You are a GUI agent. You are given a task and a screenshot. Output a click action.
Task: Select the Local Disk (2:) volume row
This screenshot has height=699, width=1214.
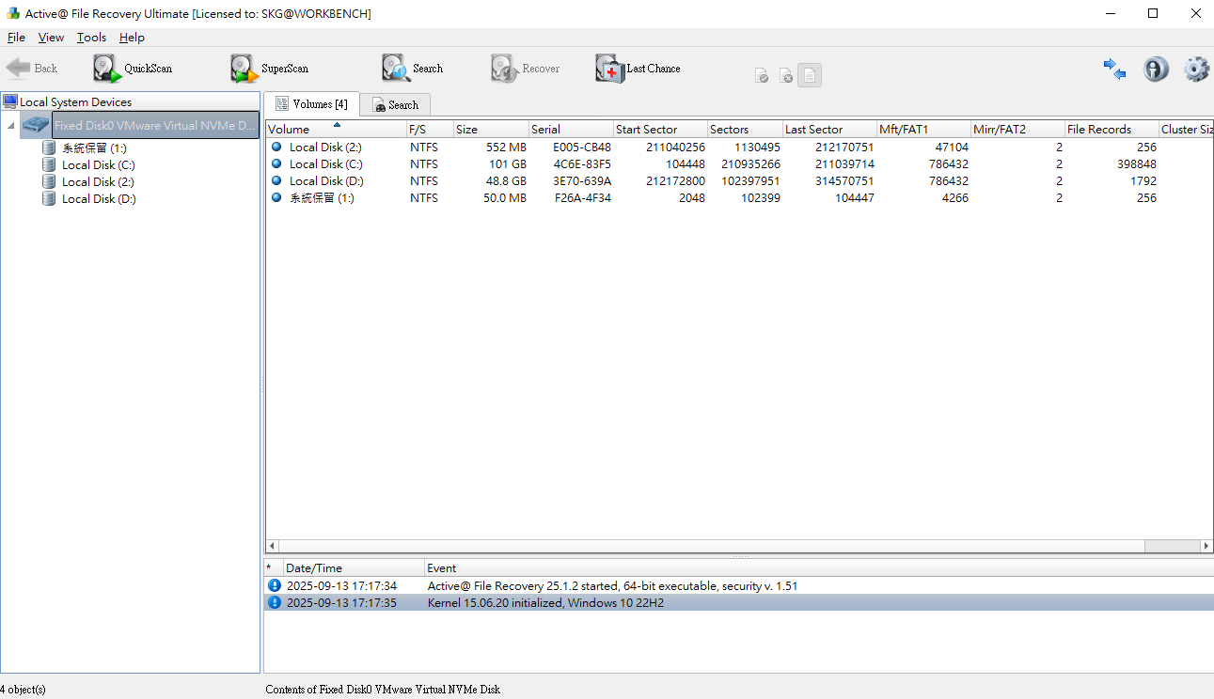click(x=738, y=148)
